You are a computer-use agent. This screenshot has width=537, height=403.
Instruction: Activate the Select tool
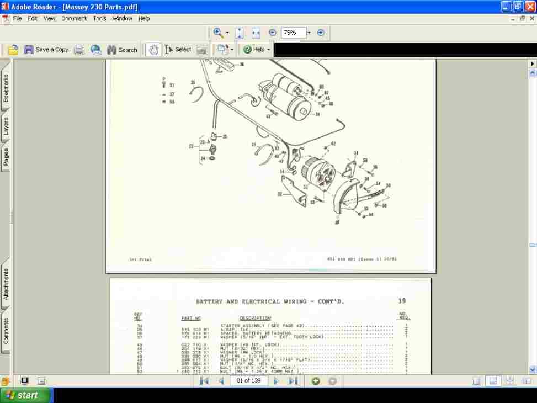click(178, 49)
